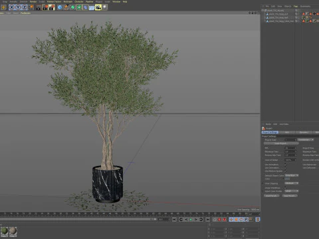Open the Project Scale units dropdown
319x239 pixels.
(x=306, y=139)
